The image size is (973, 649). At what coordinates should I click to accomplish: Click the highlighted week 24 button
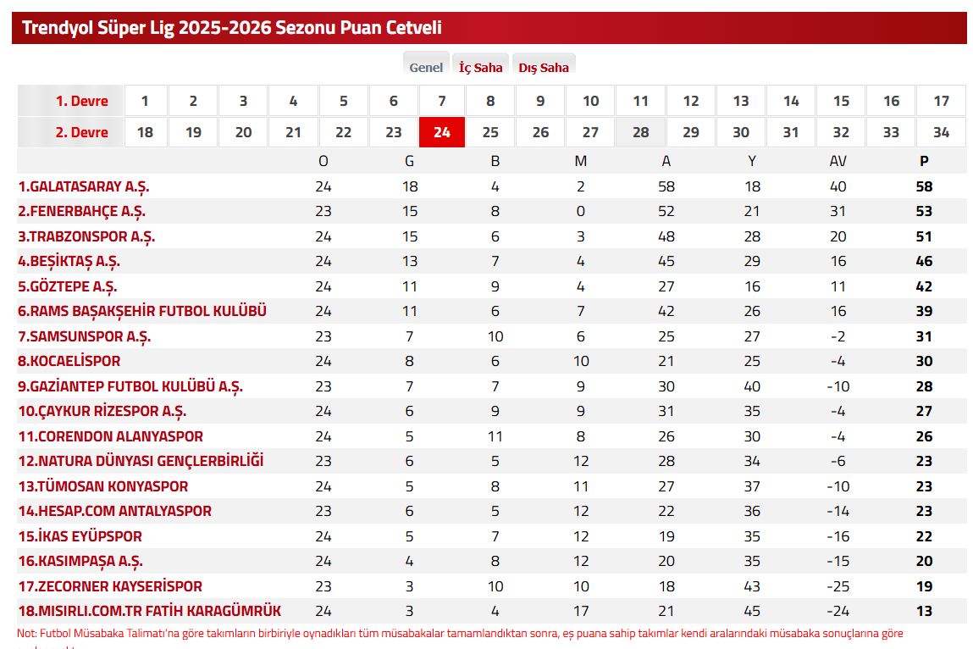(x=442, y=132)
